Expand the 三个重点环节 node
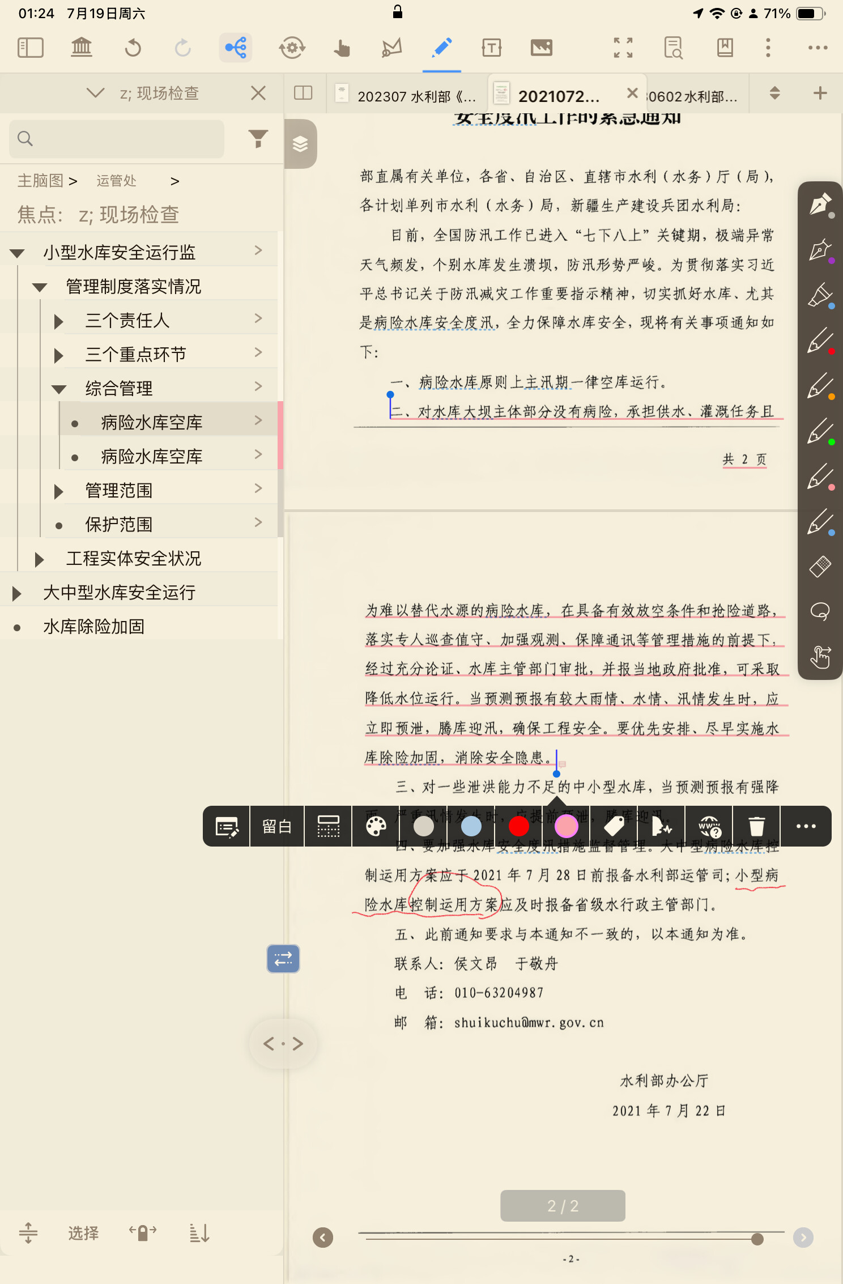 [58, 355]
